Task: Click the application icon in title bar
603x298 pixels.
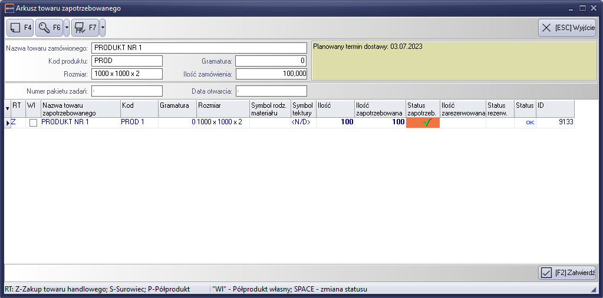Action: pos(9,8)
